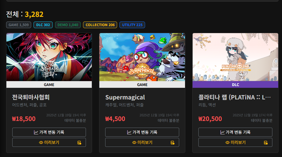Click the coin icon on 전국퇴마사협회 preview button
This screenshot has height=157, width=282.
79,143
